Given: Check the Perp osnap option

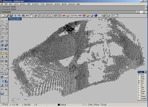Looking at the screenshot, I should (x=139, y=87).
